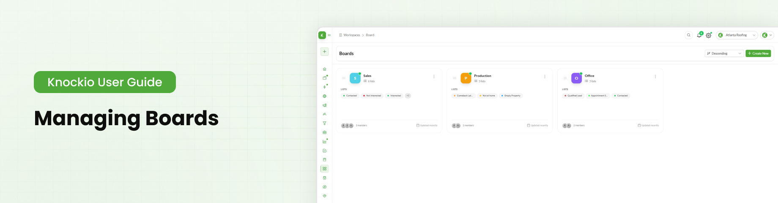Click Office board member avatars
This screenshot has width=778, height=203.
567,126
